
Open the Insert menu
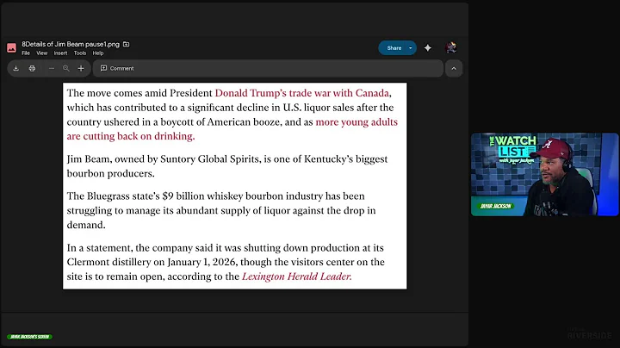point(60,53)
